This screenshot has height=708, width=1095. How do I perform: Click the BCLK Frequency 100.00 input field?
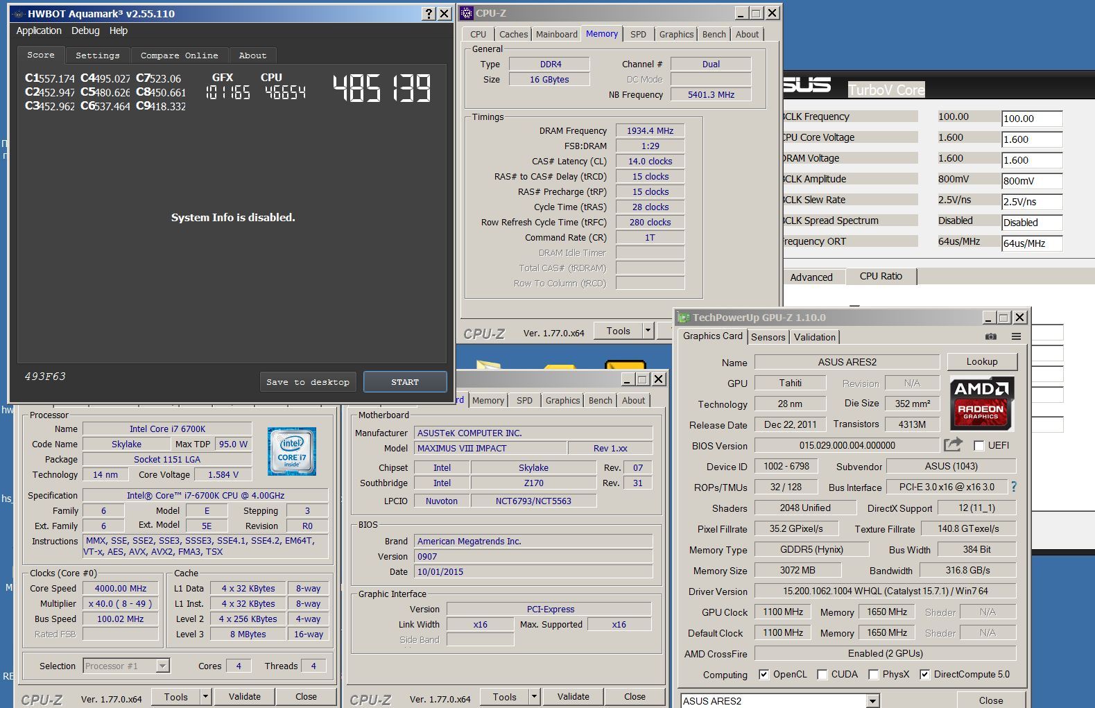pos(1032,119)
